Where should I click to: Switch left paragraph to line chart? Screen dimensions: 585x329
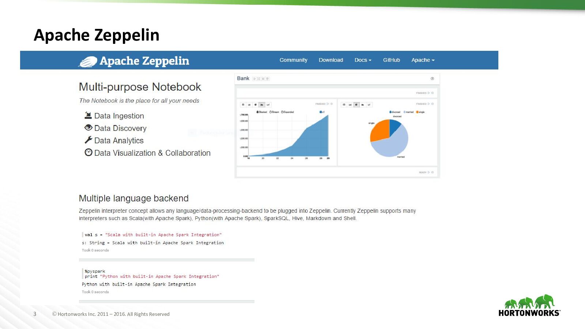pyautogui.click(x=268, y=105)
